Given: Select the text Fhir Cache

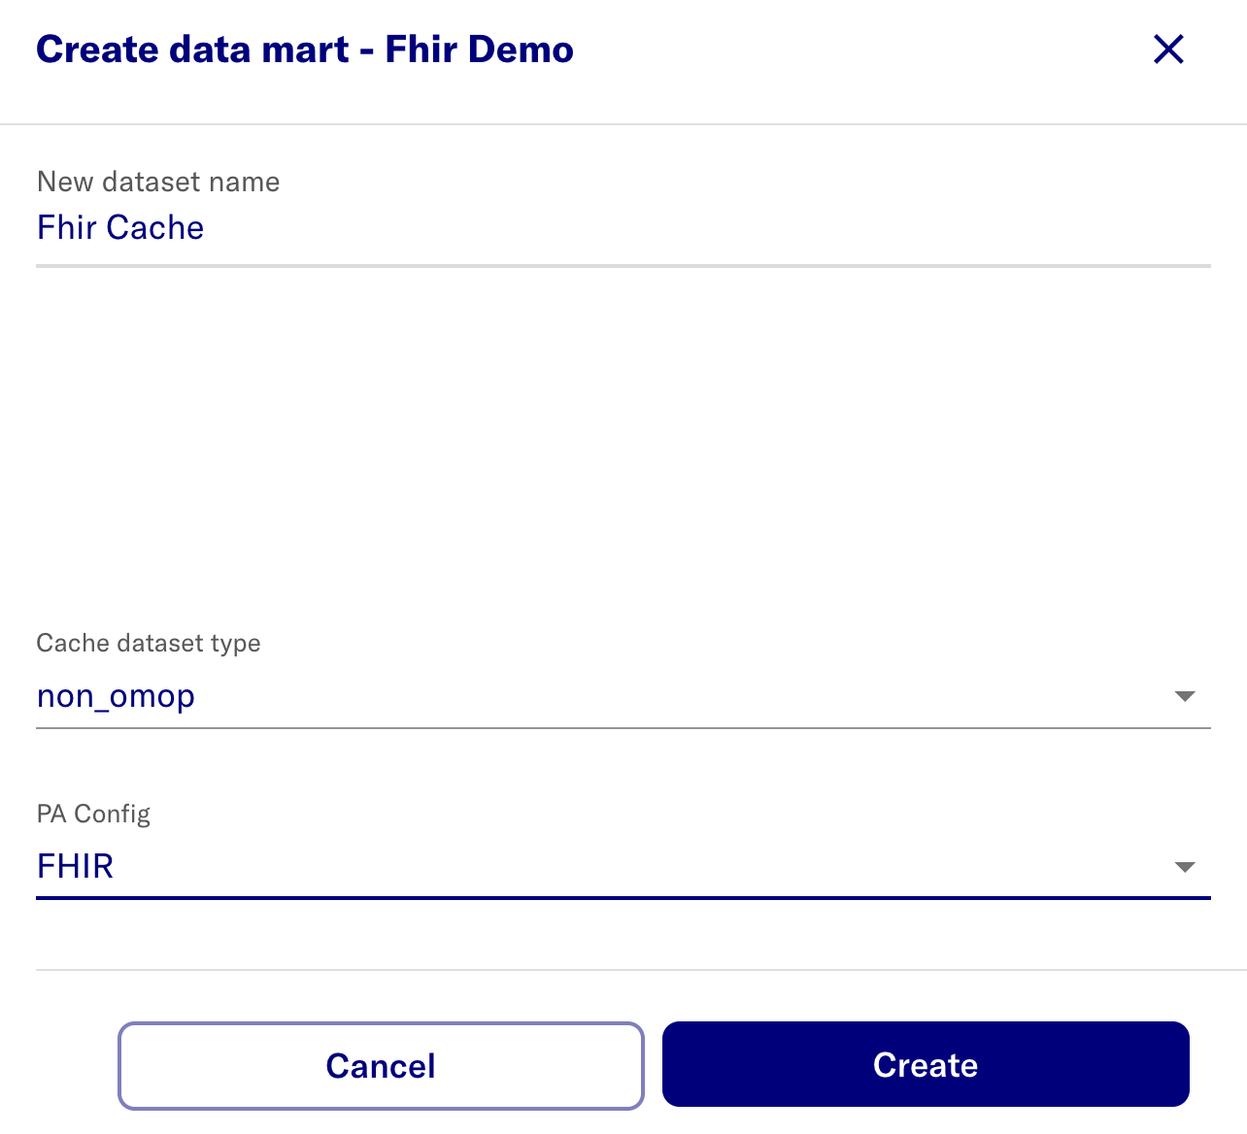Looking at the screenshot, I should (119, 227).
